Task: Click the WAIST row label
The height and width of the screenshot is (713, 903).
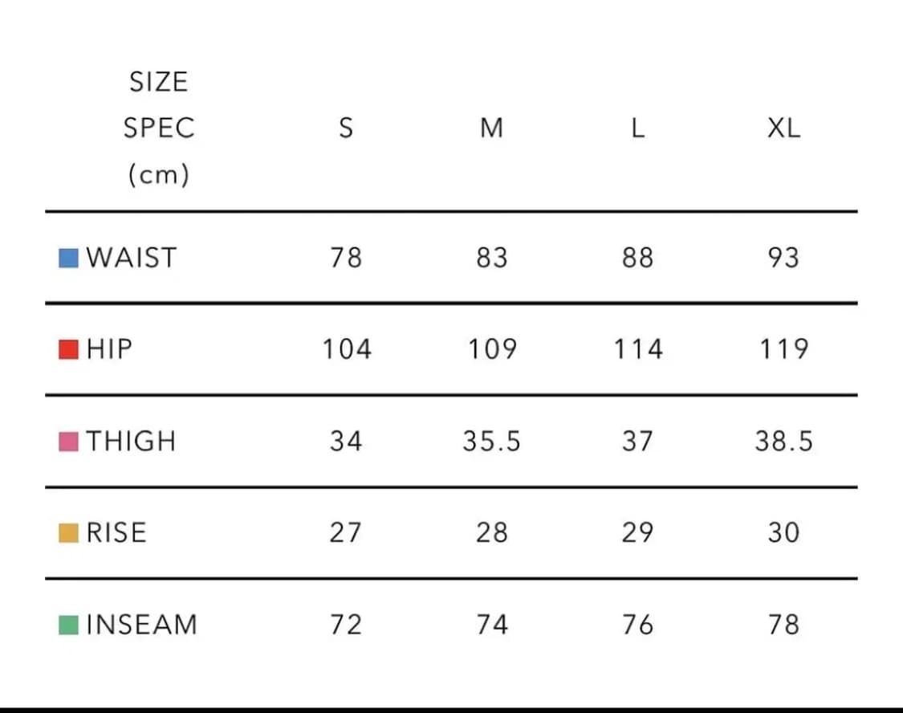Action: click(131, 258)
